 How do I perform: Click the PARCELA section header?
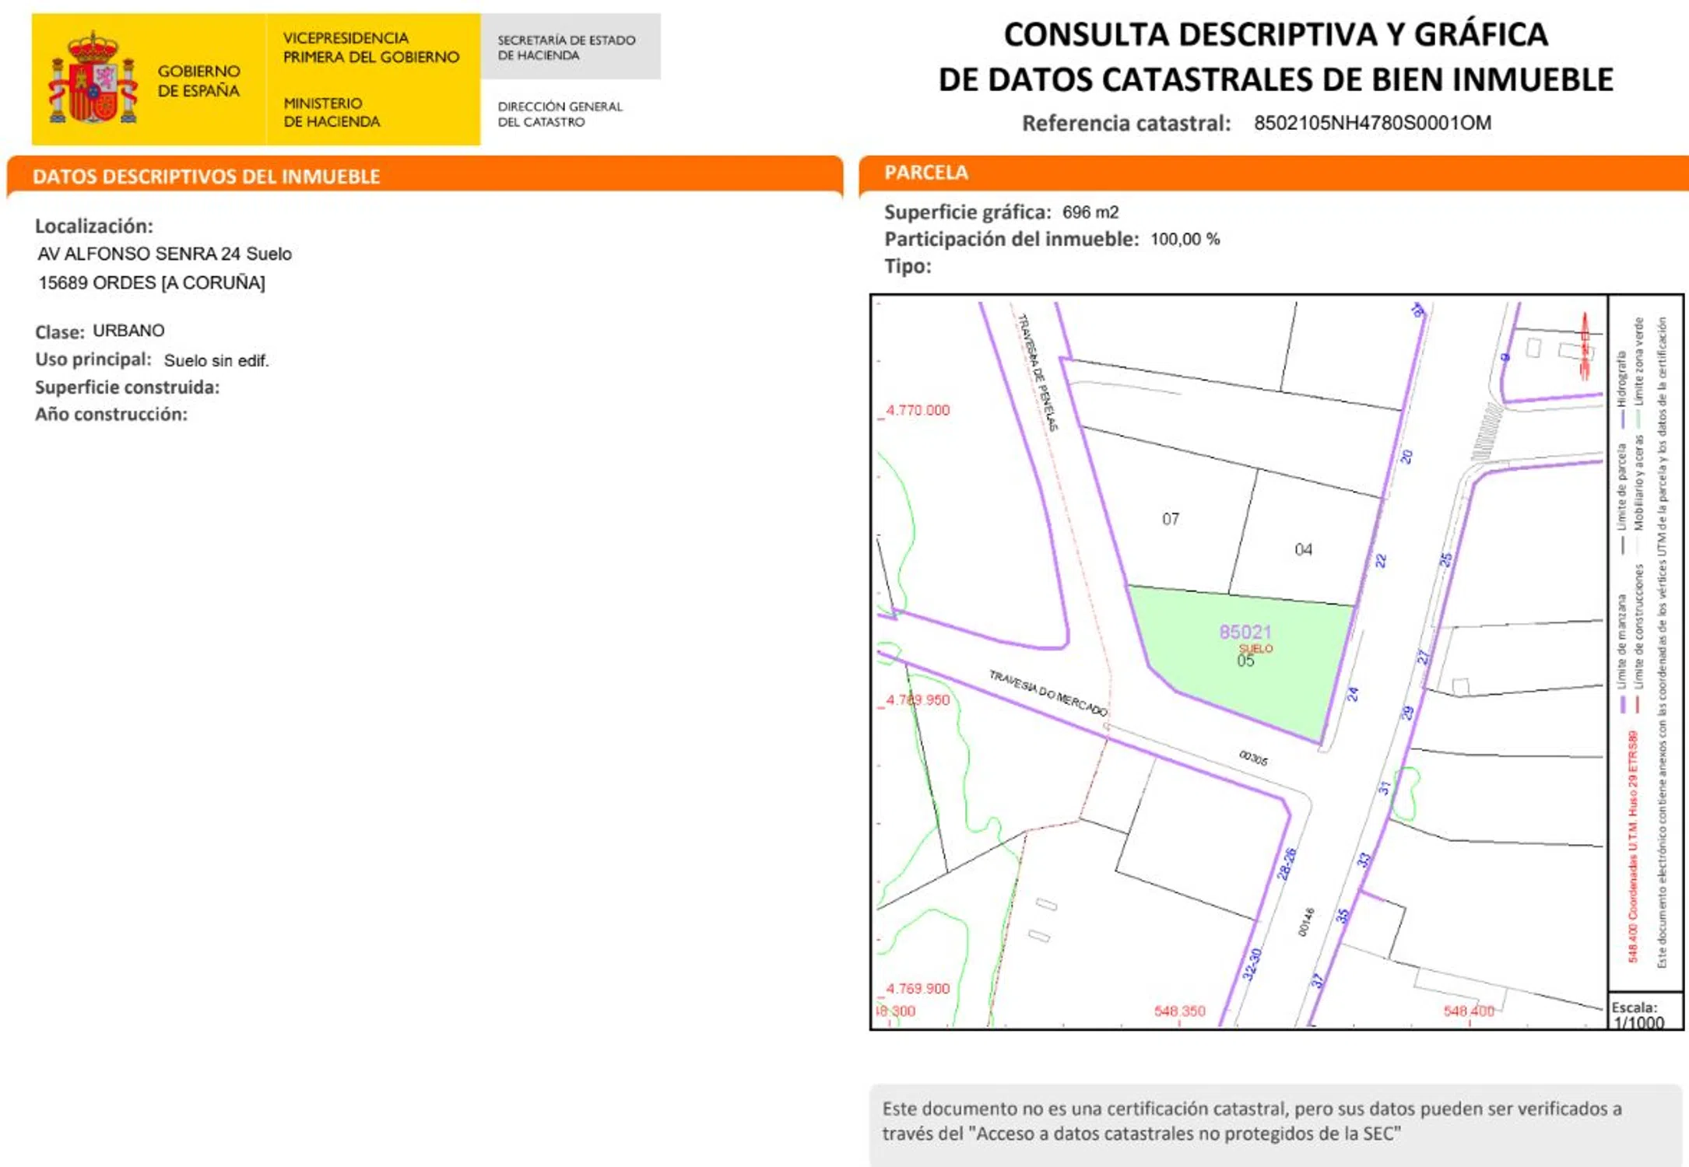tap(925, 173)
